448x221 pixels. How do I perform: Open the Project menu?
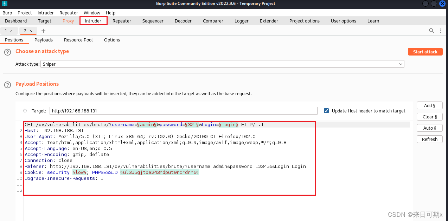pyautogui.click(x=25, y=13)
